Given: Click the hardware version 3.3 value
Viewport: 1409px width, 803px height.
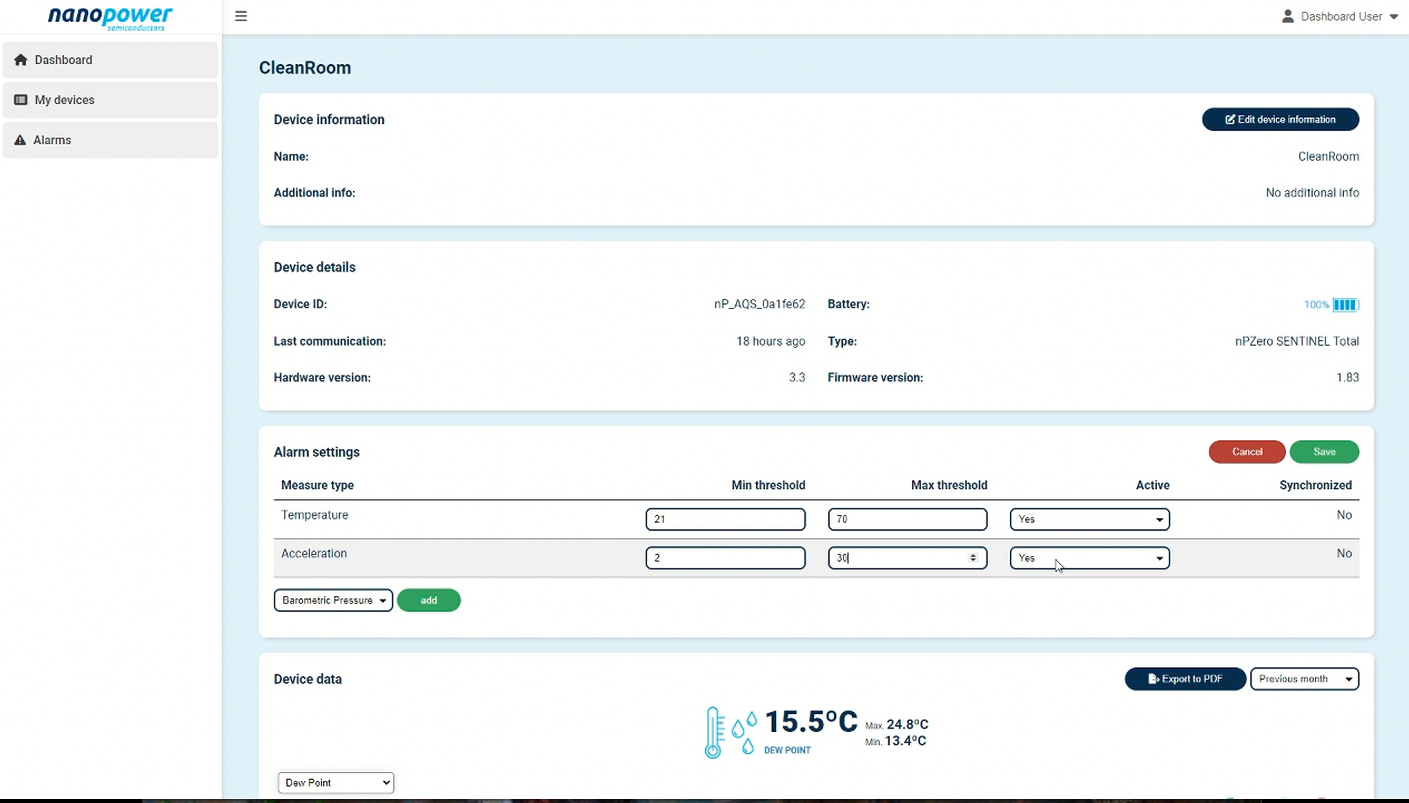Looking at the screenshot, I should (796, 377).
